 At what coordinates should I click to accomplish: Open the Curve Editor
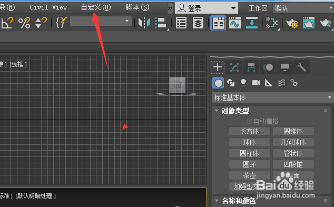[x=235, y=23]
